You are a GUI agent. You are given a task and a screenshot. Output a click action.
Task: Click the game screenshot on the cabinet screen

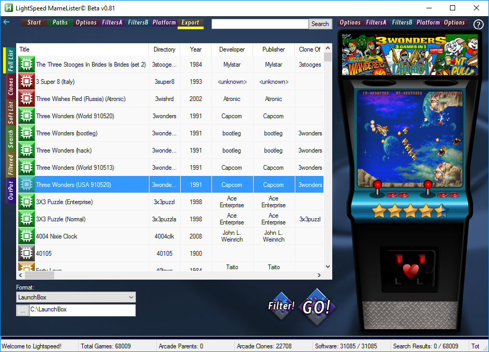[409, 140]
